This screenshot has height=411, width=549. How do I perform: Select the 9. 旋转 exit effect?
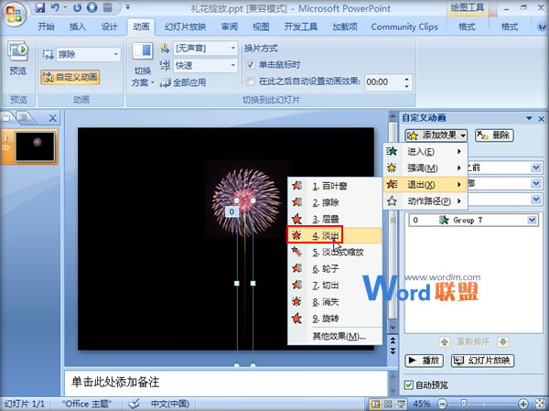pos(334,319)
